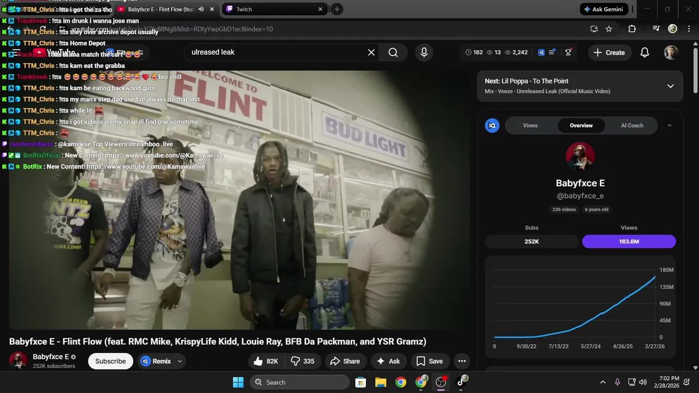Viewport: 699px width, 393px height.
Task: Click the Share button
Action: [x=345, y=361]
